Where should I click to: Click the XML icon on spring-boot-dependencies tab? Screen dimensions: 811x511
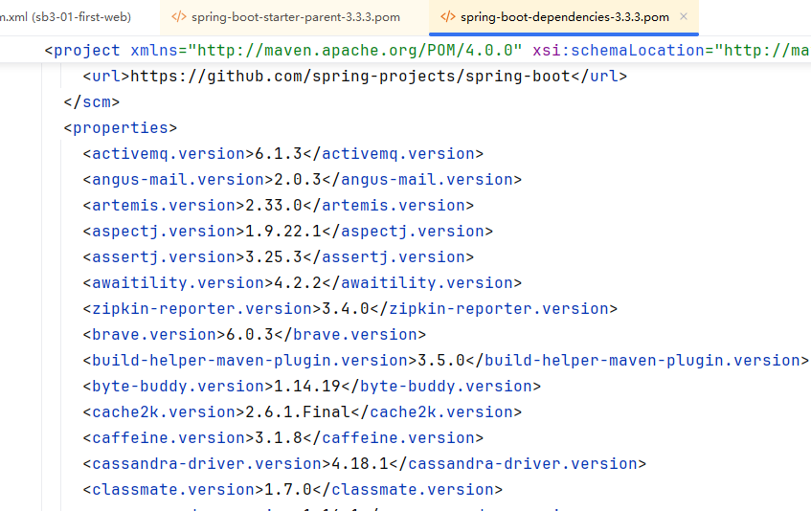tap(447, 17)
